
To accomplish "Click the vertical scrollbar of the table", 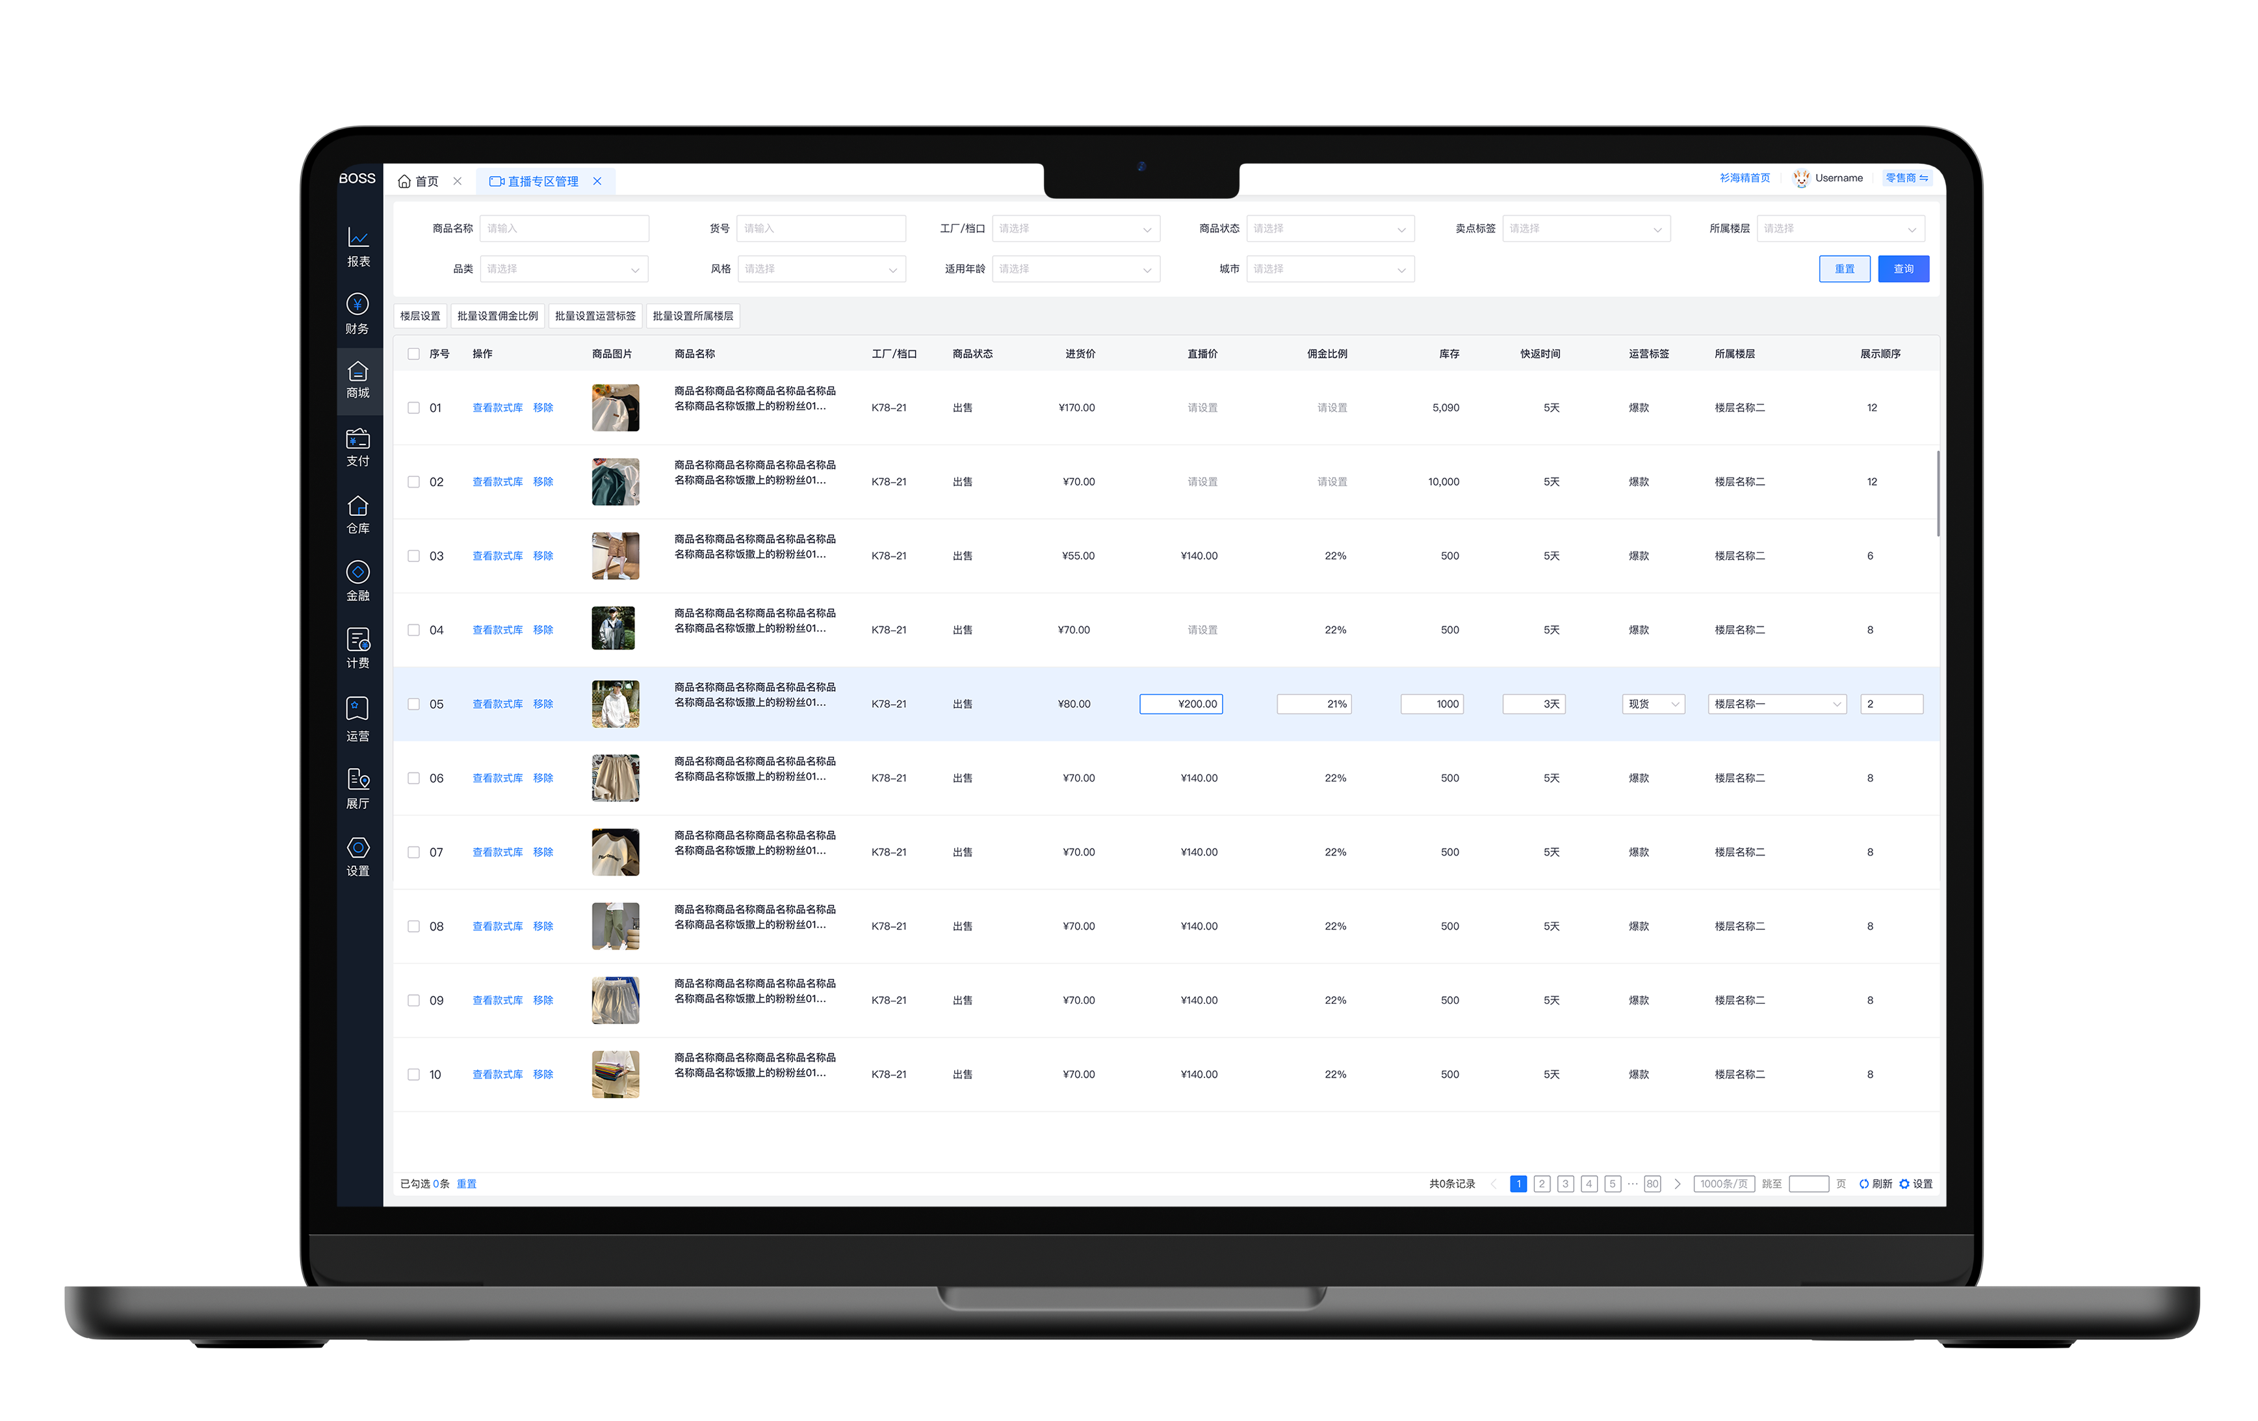I will (1938, 494).
